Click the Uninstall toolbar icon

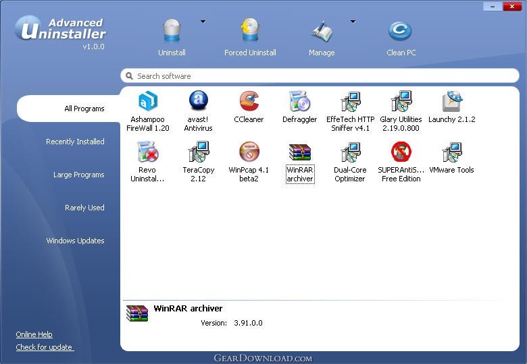pyautogui.click(x=172, y=30)
